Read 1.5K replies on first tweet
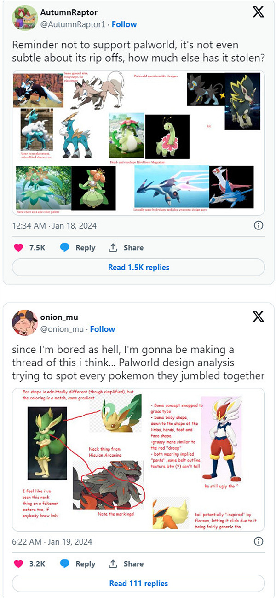Viewport: 276px width, 598px height. pyautogui.click(x=138, y=267)
